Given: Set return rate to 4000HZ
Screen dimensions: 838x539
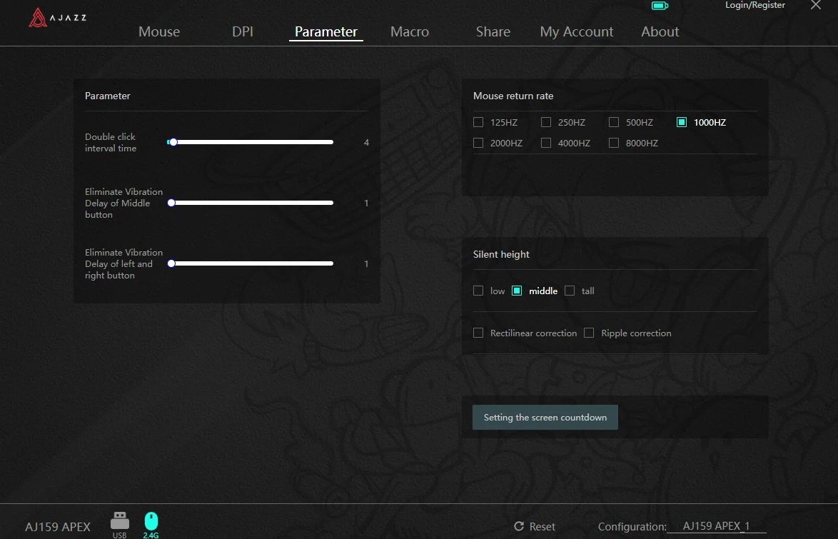Looking at the screenshot, I should [545, 143].
